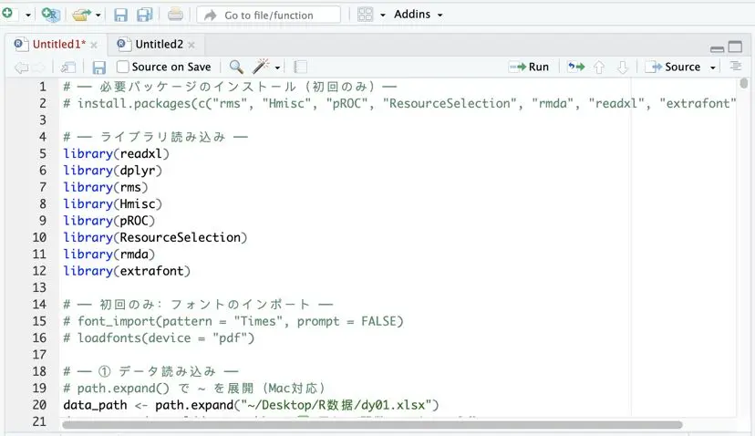Image resolution: width=755 pixels, height=436 pixels.
Task: Go to previous section up arrow
Action: tap(598, 67)
